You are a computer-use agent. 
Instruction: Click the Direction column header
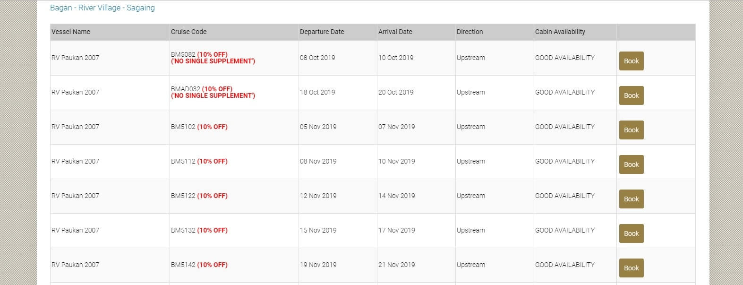point(470,32)
